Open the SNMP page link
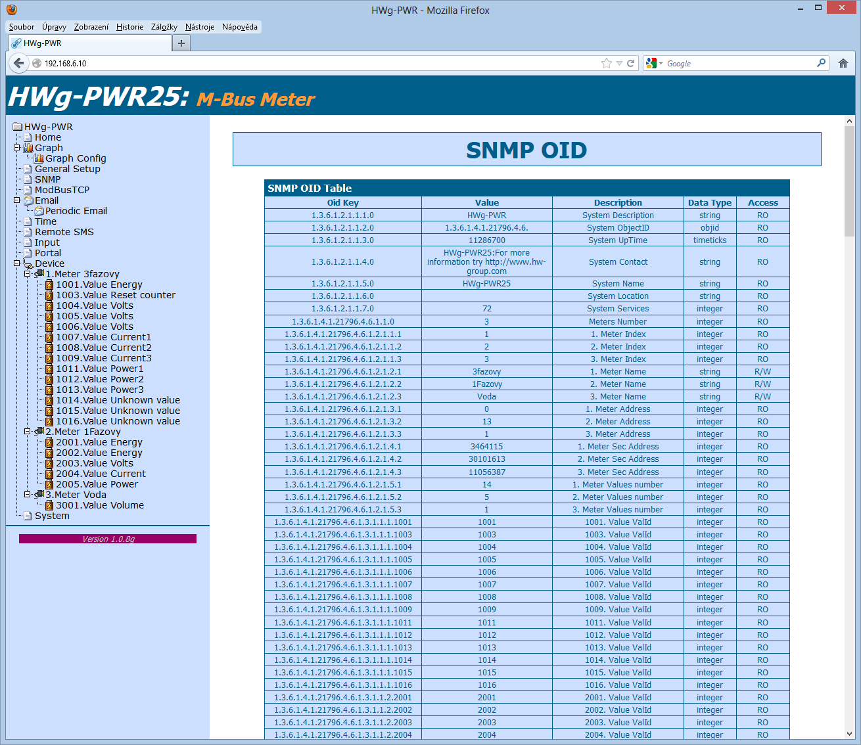This screenshot has width=861, height=745. coord(47,179)
